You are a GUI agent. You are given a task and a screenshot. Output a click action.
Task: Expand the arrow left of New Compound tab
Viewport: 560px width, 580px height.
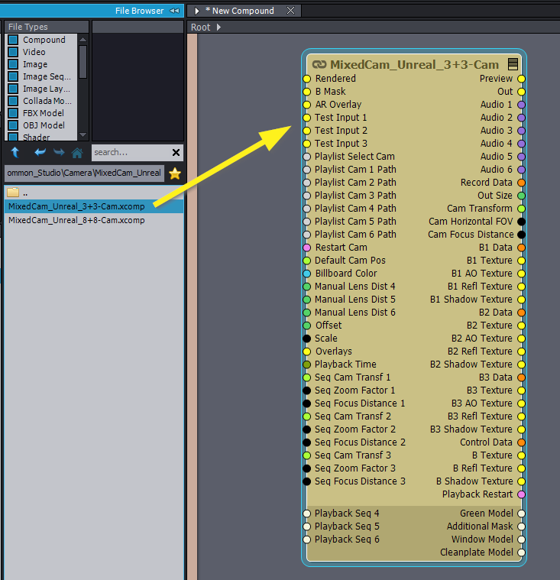click(197, 11)
